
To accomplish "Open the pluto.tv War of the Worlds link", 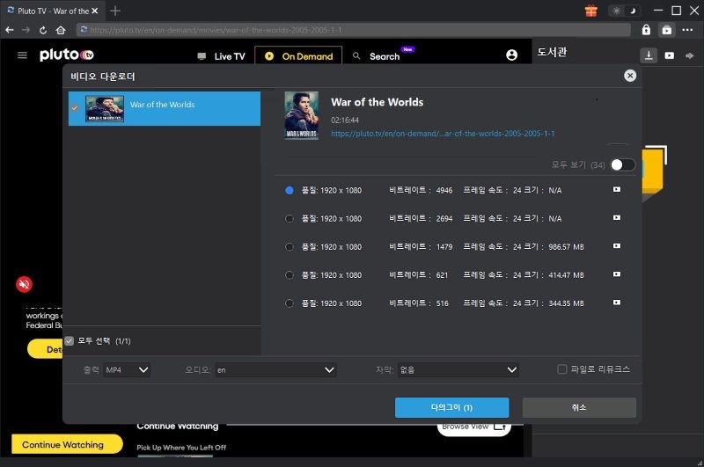I will tap(443, 133).
